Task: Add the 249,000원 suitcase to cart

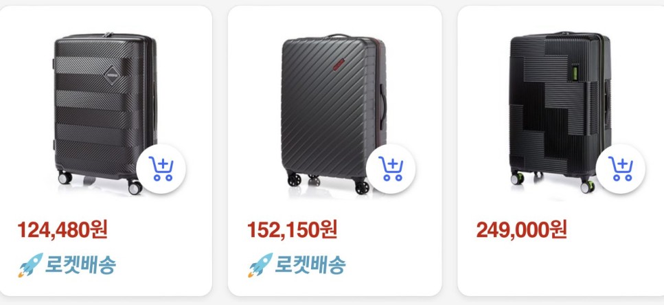Action: click(x=620, y=169)
